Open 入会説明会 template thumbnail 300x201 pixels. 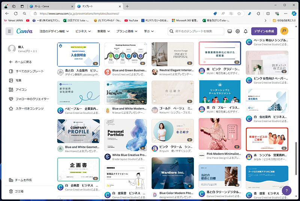click(78, 54)
